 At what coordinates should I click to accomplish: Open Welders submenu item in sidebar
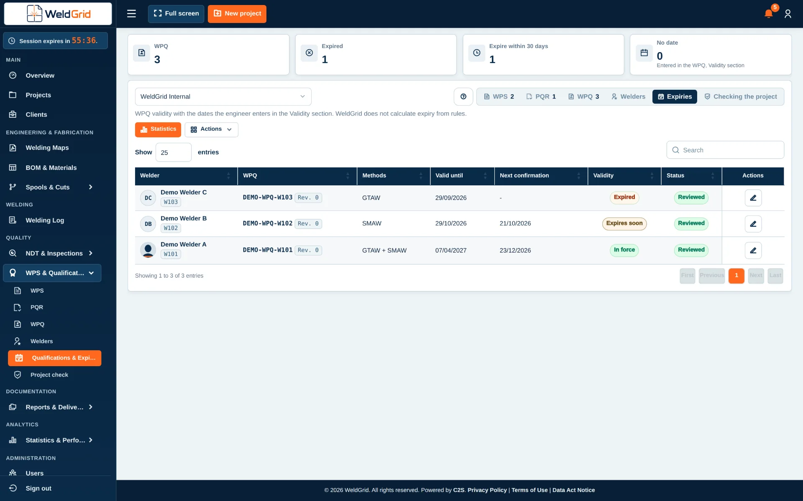click(41, 342)
